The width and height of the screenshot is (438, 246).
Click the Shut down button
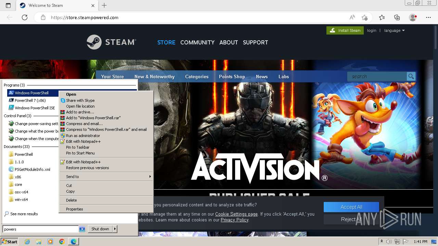[x=100, y=229]
